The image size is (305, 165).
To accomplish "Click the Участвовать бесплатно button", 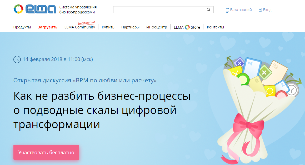I will pos(46,152).
